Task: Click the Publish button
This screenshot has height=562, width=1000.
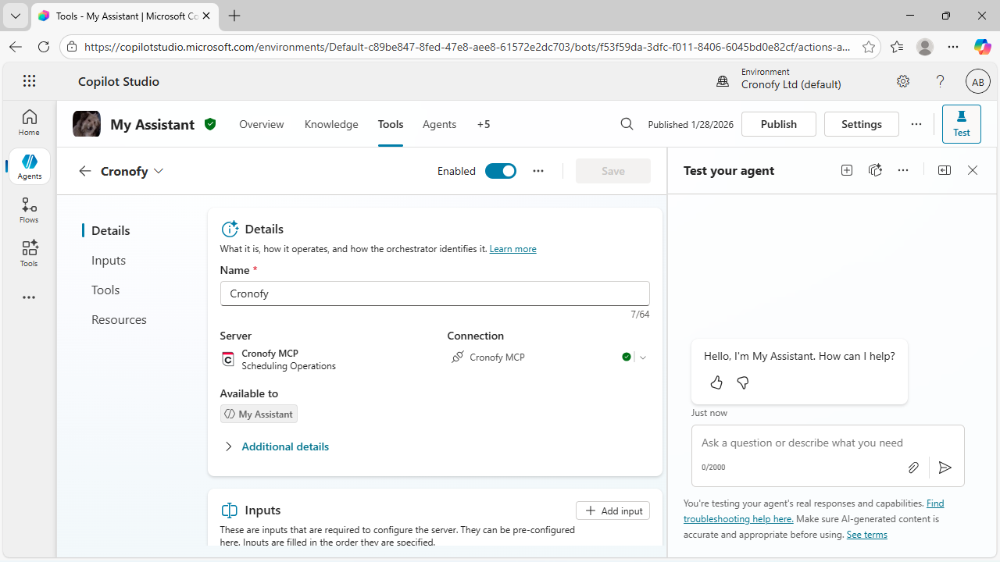Action: 779,124
